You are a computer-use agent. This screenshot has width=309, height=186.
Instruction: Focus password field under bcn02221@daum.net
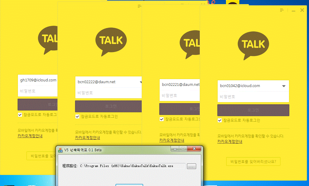click(x=180, y=96)
